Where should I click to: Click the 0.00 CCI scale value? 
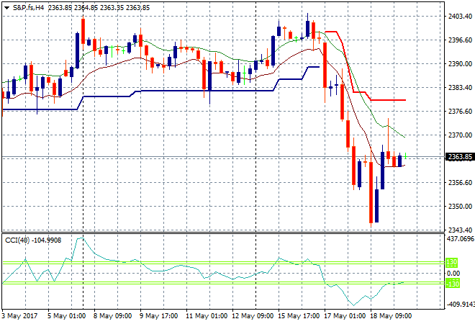point(453,274)
